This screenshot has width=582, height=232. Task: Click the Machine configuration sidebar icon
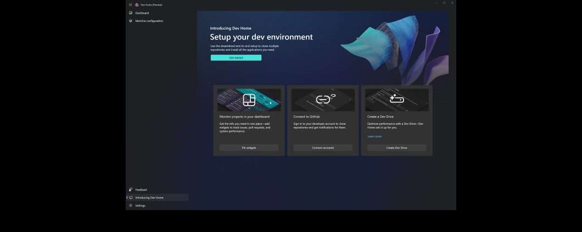click(131, 21)
